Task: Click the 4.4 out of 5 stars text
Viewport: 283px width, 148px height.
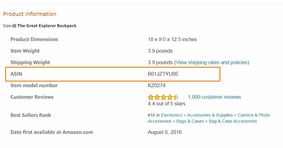Action: pyautogui.click(x=166, y=104)
